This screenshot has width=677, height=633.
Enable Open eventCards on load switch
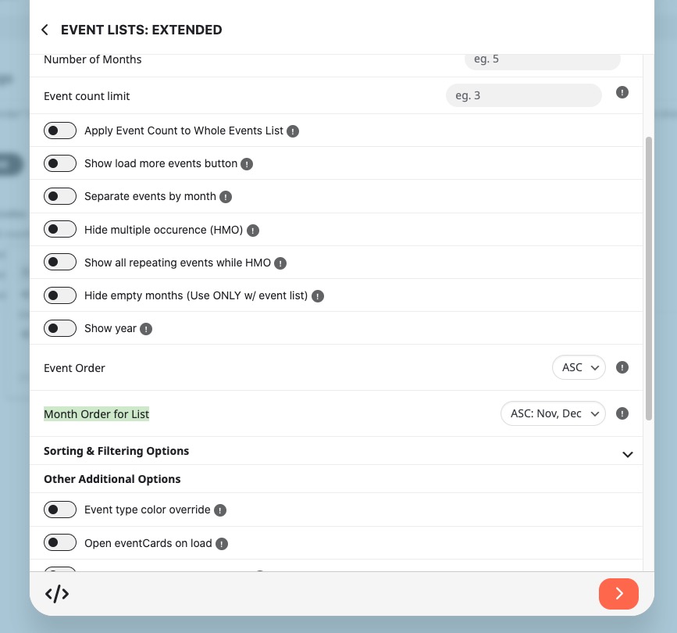point(60,542)
